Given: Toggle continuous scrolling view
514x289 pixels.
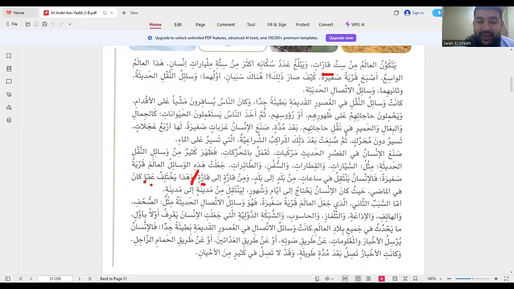Looking at the screenshot, I should click(x=345, y=279).
